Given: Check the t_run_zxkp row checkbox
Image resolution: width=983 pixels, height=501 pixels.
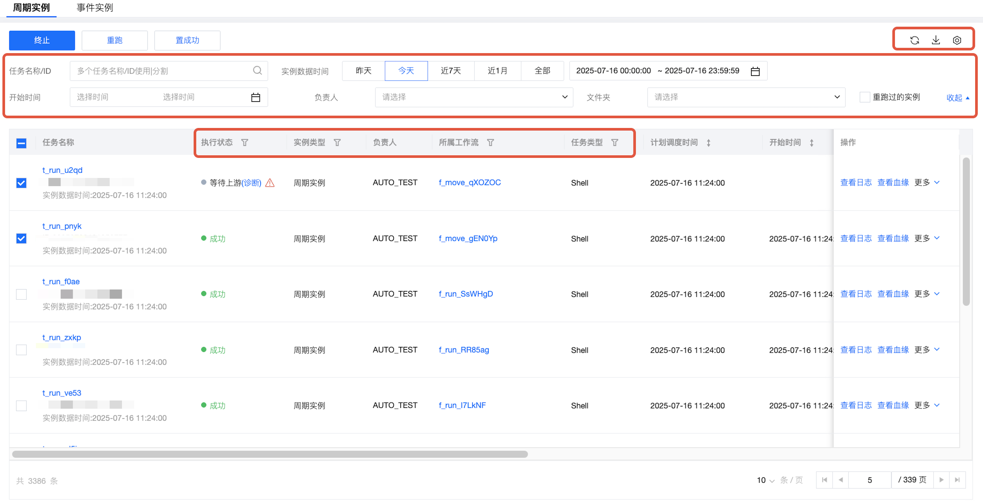Looking at the screenshot, I should [x=21, y=350].
